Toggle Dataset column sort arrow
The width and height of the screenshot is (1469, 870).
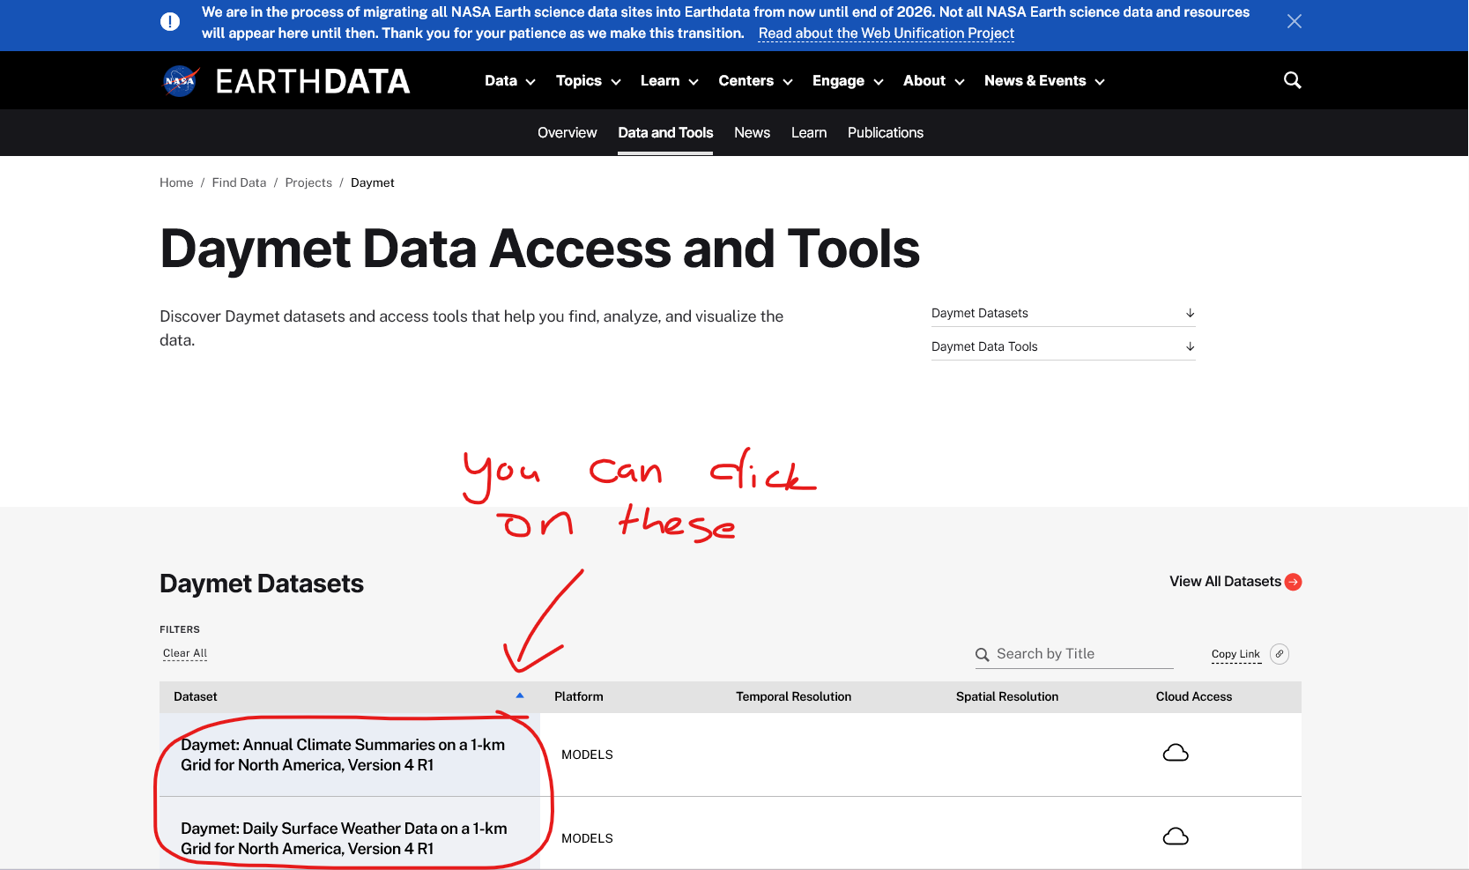click(x=520, y=696)
